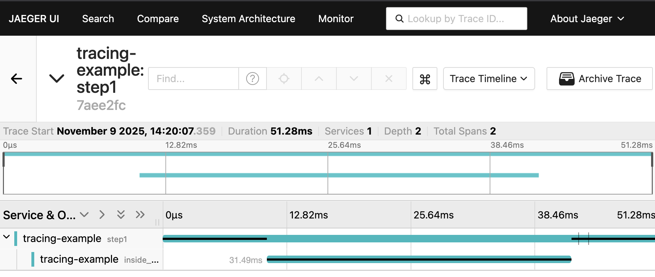This screenshot has width=655, height=277.
Task: Click the Archive Trace button
Action: pos(600,79)
